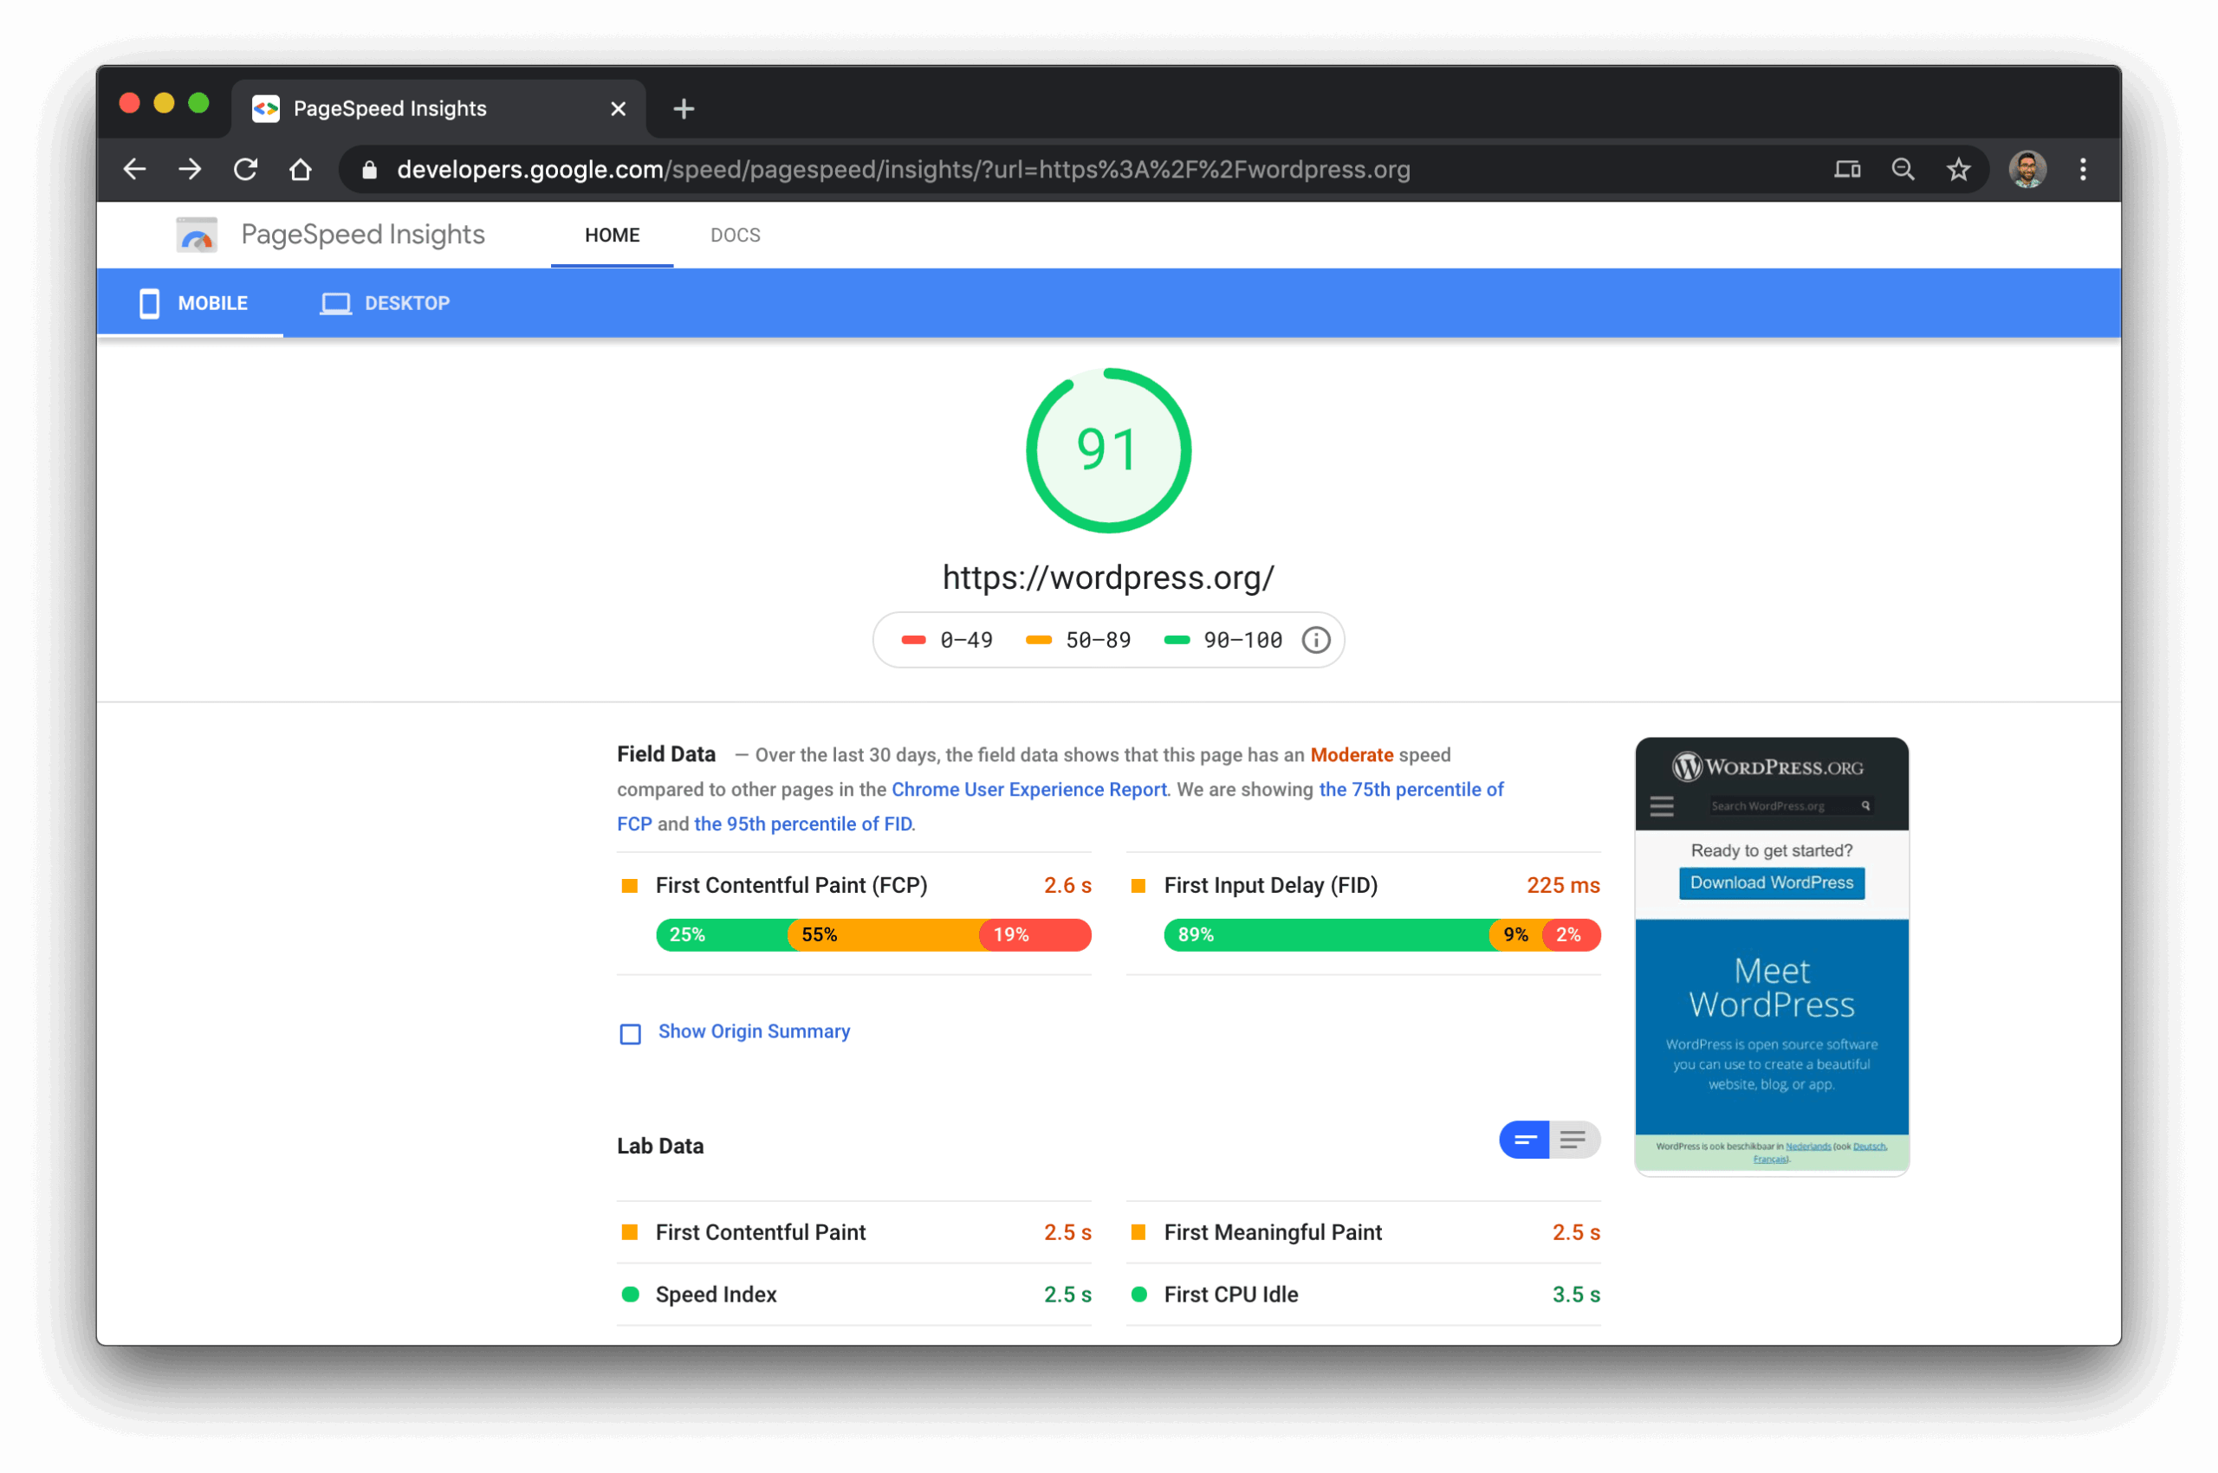Image resolution: width=2218 pixels, height=1473 pixels.
Task: Switch to the DOCS tab
Action: [735, 235]
